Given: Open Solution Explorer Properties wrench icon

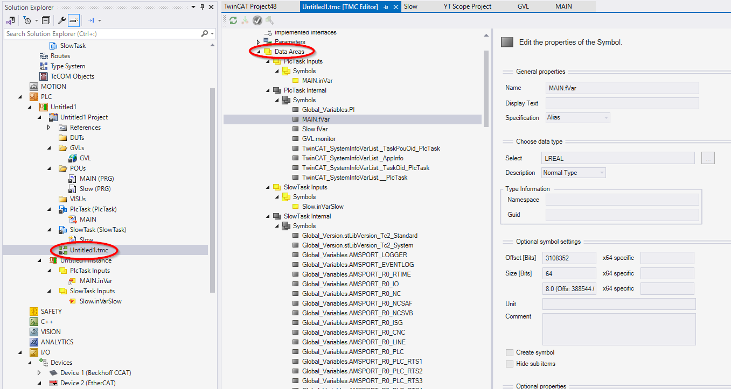Looking at the screenshot, I should tap(61, 20).
